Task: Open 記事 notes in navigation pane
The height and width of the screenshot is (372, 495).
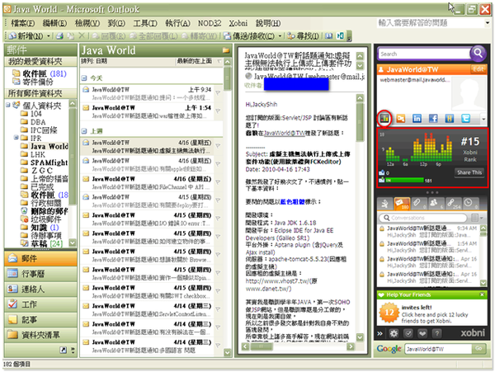Action: 40,319
